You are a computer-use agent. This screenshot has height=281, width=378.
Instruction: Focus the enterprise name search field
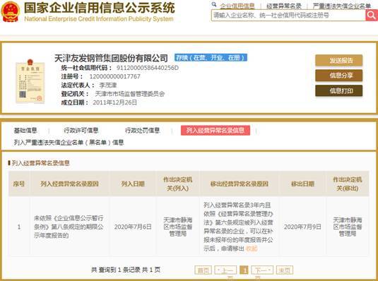pyautogui.click(x=288, y=16)
